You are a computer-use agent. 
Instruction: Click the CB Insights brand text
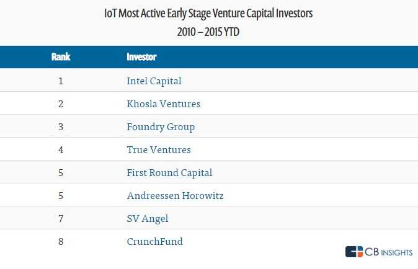pyautogui.click(x=388, y=252)
